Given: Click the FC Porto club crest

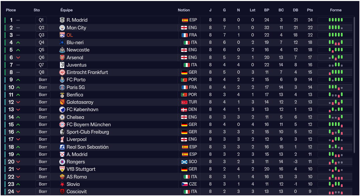Looking at the screenshot, I should tap(62, 80).
